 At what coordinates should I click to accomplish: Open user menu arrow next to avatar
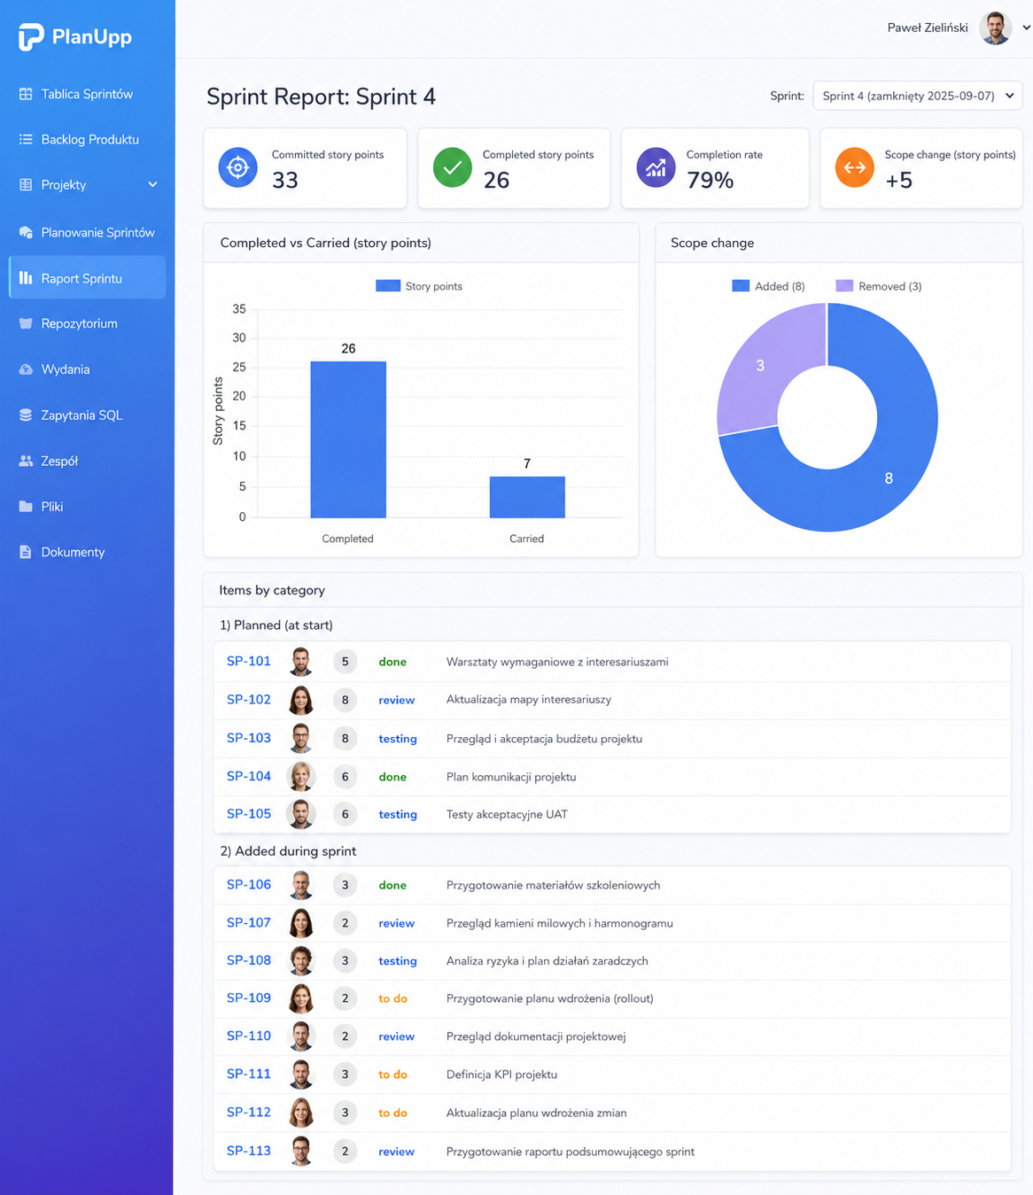[x=1026, y=27]
